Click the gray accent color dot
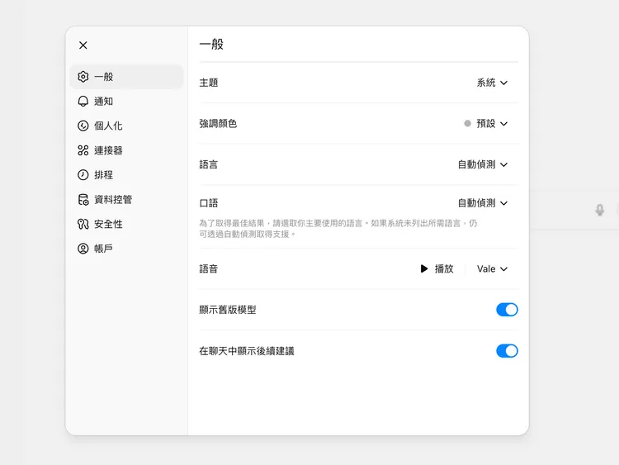 click(467, 124)
